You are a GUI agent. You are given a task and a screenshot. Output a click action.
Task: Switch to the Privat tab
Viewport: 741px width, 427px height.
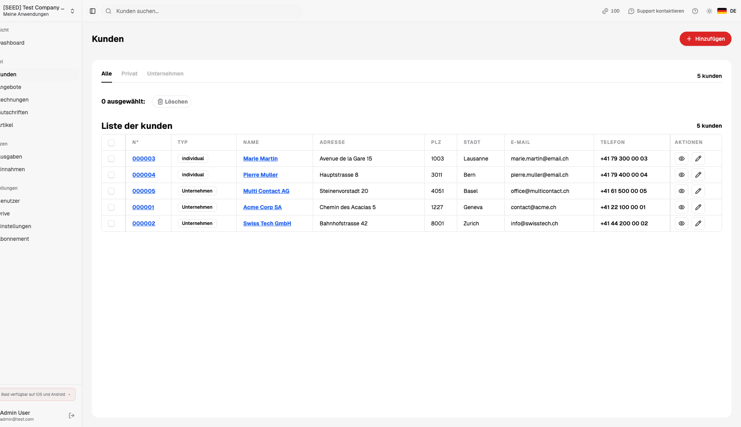129,74
